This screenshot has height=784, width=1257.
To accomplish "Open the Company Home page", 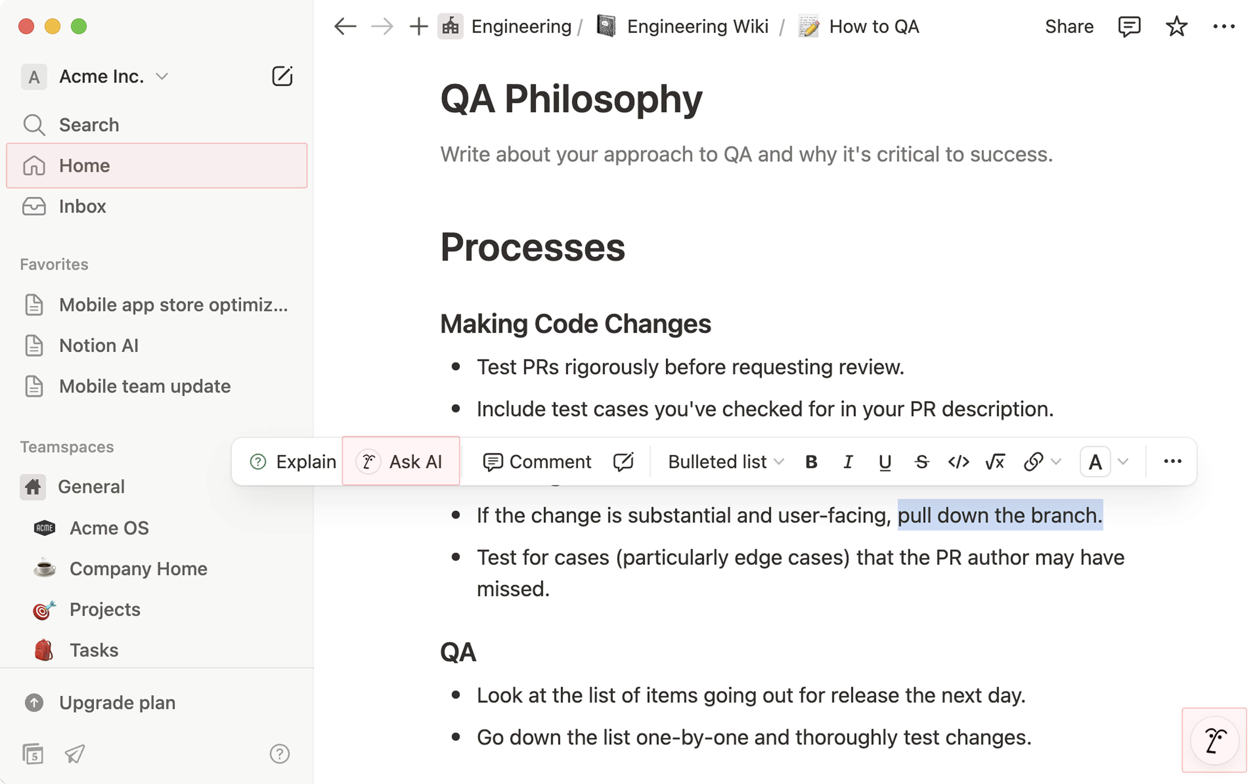I will click(138, 569).
